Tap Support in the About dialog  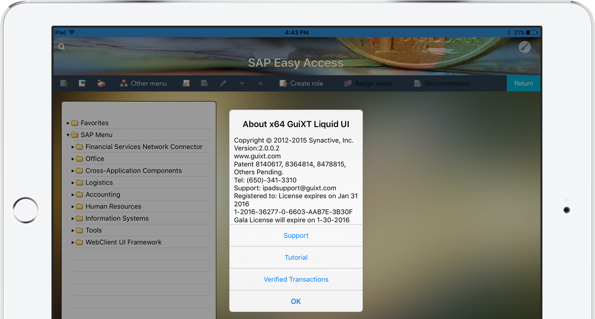tap(296, 235)
